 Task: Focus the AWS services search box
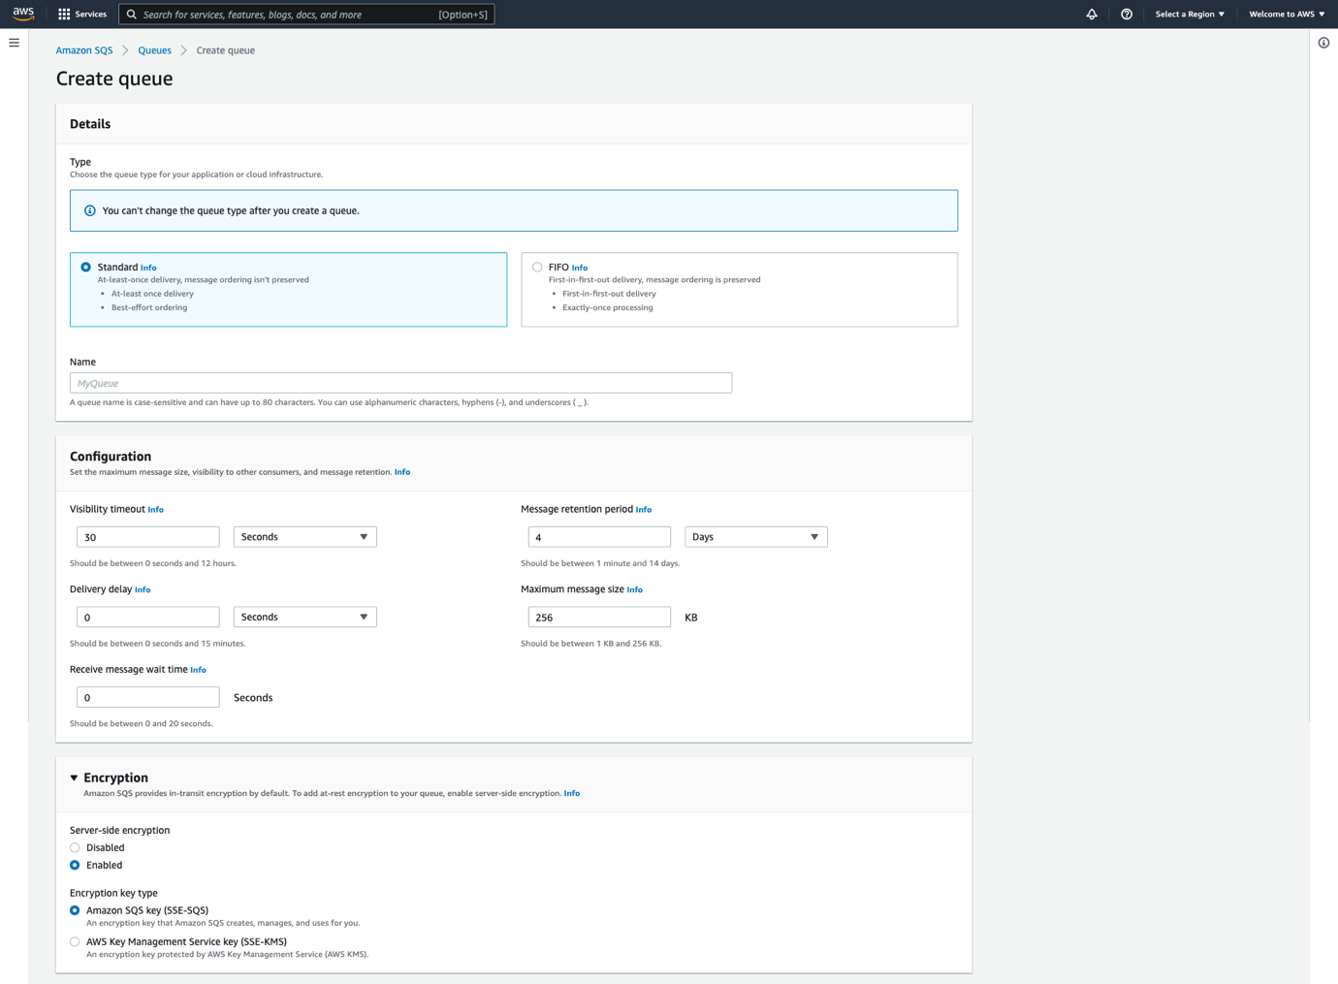pyautogui.click(x=306, y=15)
